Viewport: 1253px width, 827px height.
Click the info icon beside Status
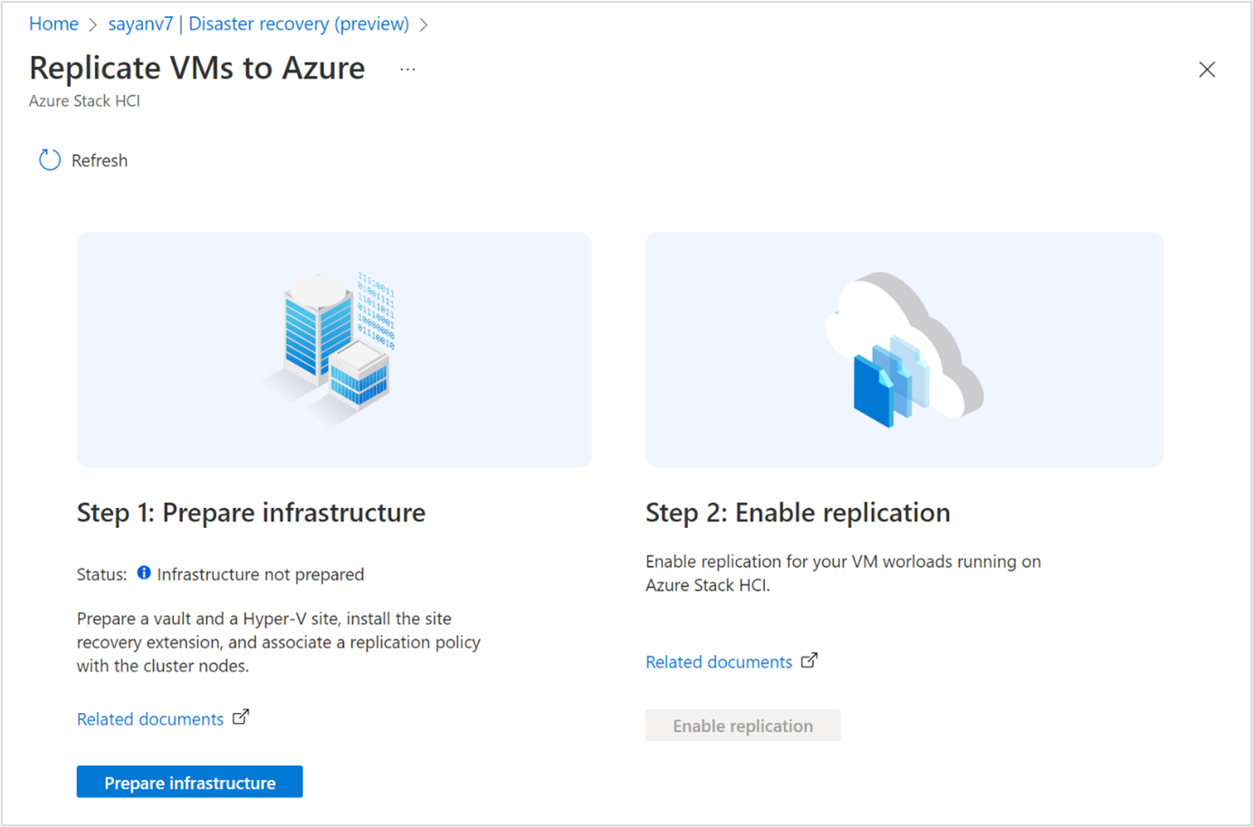tap(144, 572)
